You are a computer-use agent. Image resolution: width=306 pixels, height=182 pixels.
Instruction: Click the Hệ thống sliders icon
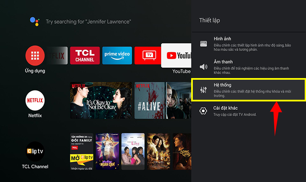pyautogui.click(x=203, y=90)
